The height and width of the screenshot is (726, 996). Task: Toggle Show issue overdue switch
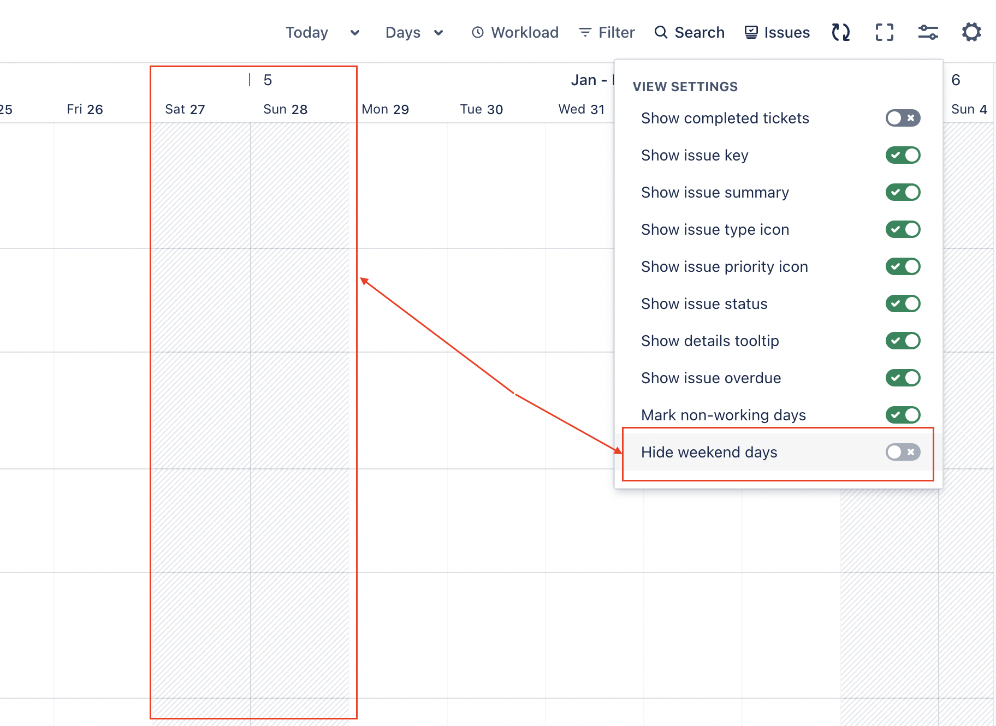(903, 378)
